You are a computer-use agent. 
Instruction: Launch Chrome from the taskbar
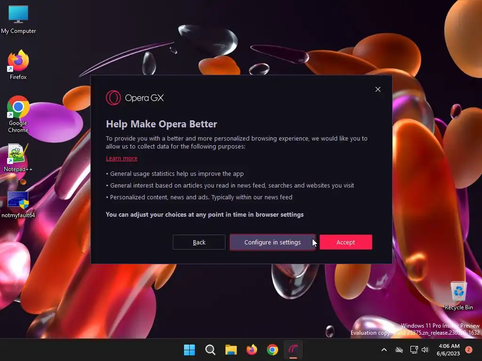click(273, 350)
